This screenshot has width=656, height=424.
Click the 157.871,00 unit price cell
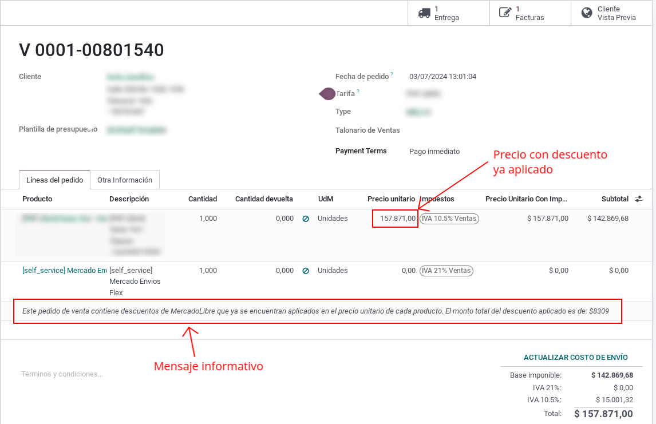[x=396, y=219]
